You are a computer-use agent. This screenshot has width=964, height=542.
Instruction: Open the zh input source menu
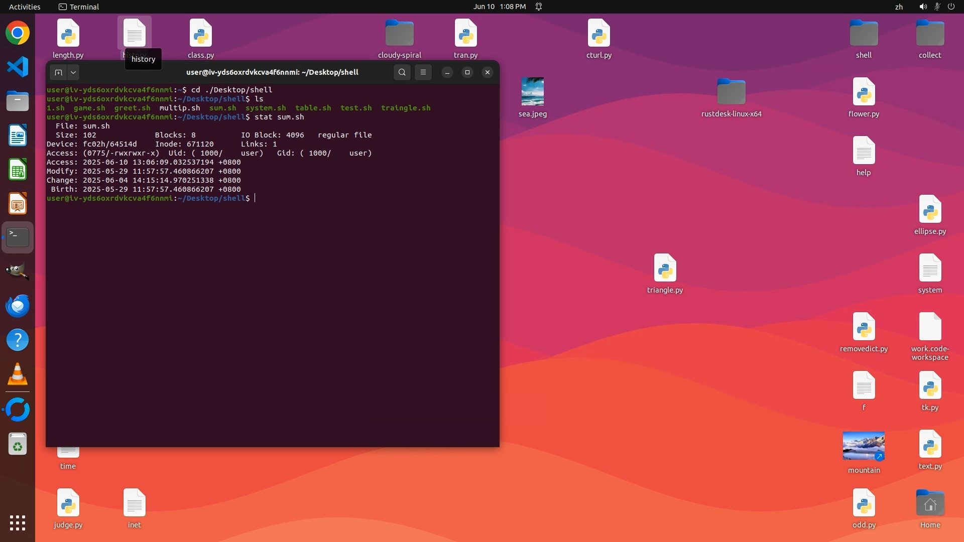tap(899, 7)
